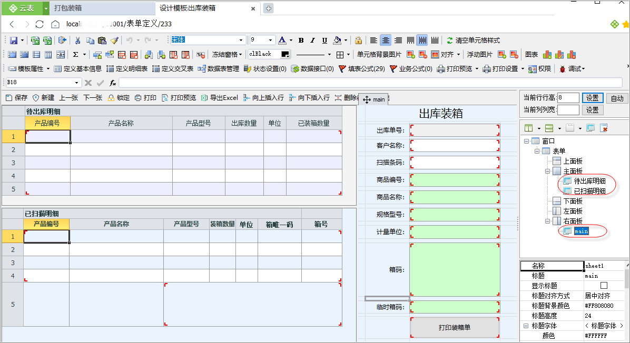Click the 颜色 value #FFFFFF
Image resolution: width=630 pixels, height=343 pixels.
tap(595, 336)
